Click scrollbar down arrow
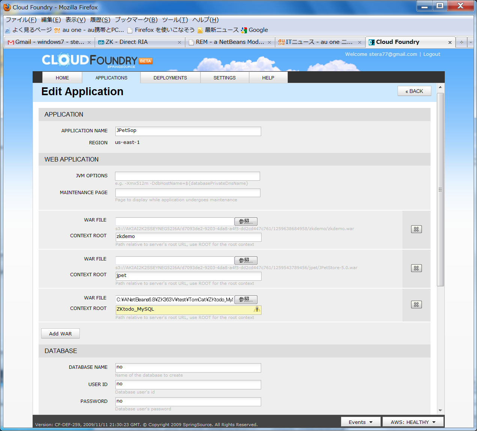 (x=441, y=411)
